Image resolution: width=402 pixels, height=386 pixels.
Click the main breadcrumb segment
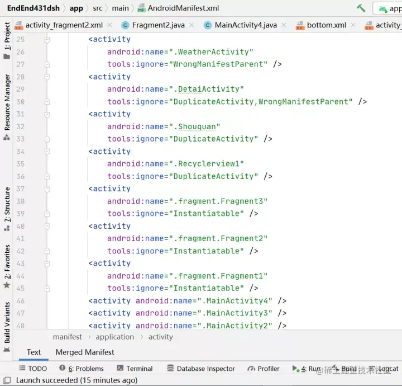click(x=120, y=8)
